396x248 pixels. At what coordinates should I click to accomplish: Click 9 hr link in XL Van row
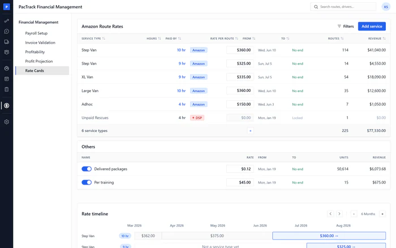182,77
